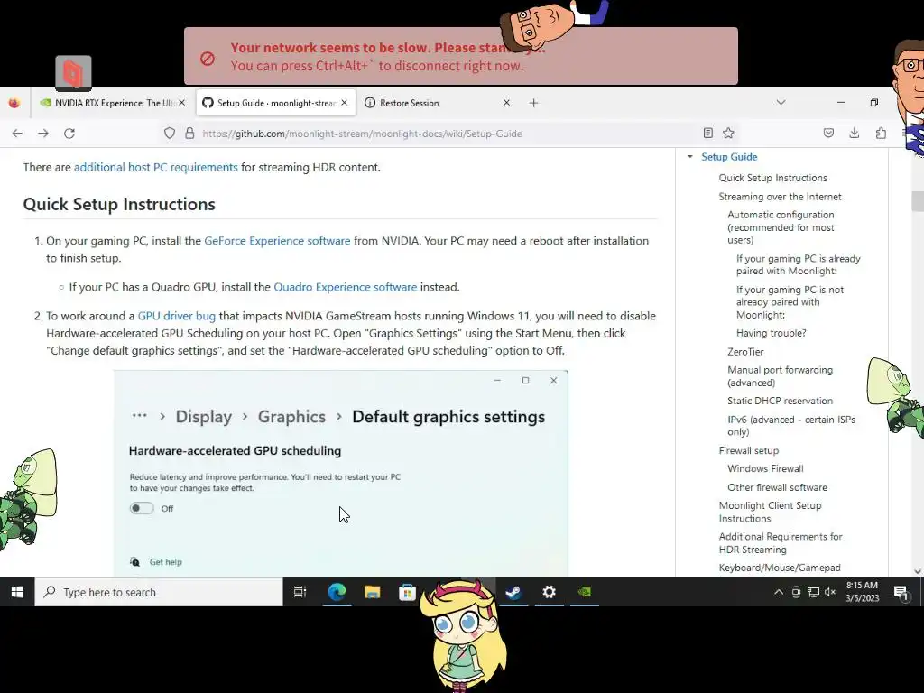Open IPv6 (advanced - certain ISPs only)

790,426
